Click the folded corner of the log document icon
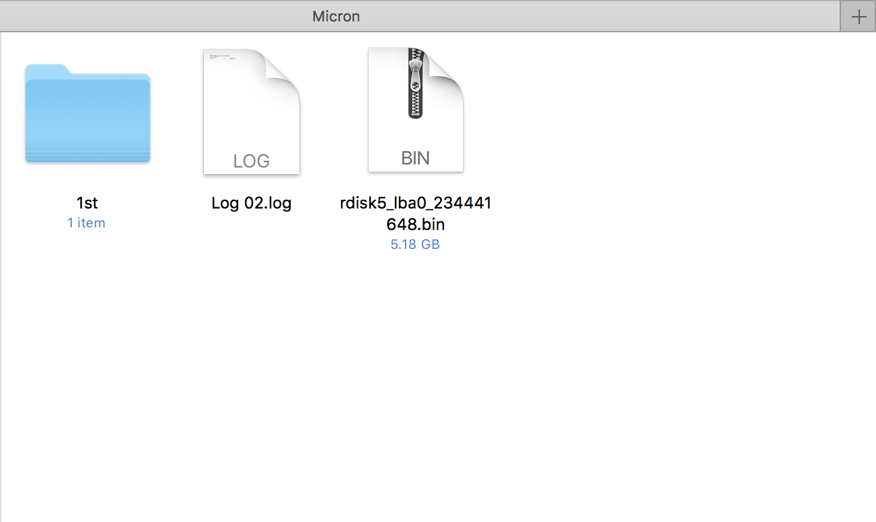 284,67
